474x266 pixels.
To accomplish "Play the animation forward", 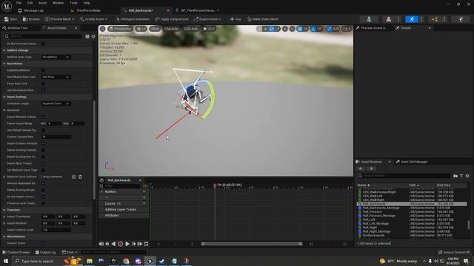I will click(x=127, y=244).
